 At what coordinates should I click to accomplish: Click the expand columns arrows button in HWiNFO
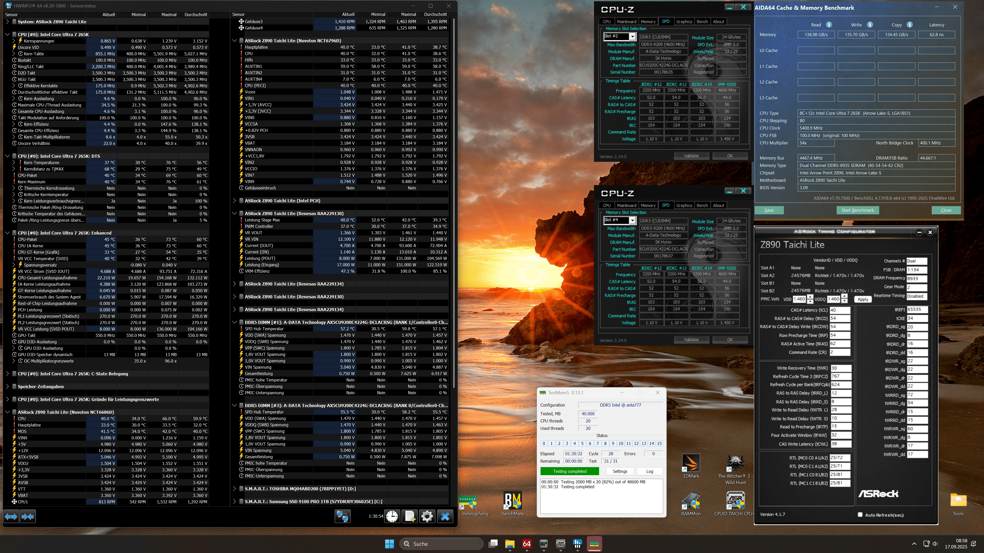[11, 516]
